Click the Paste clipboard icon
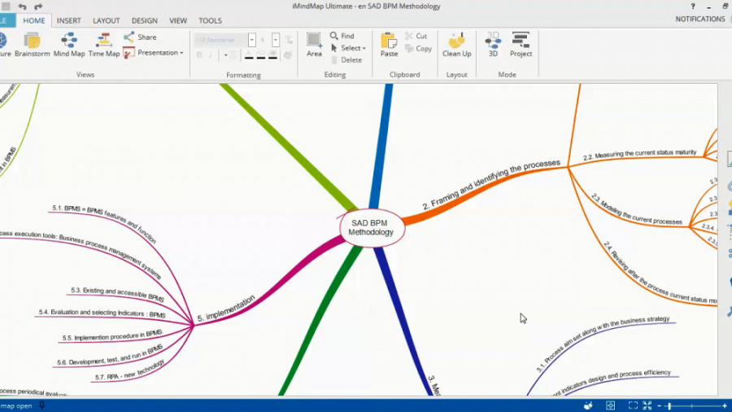Viewport: 732px width, 412px height. click(389, 45)
